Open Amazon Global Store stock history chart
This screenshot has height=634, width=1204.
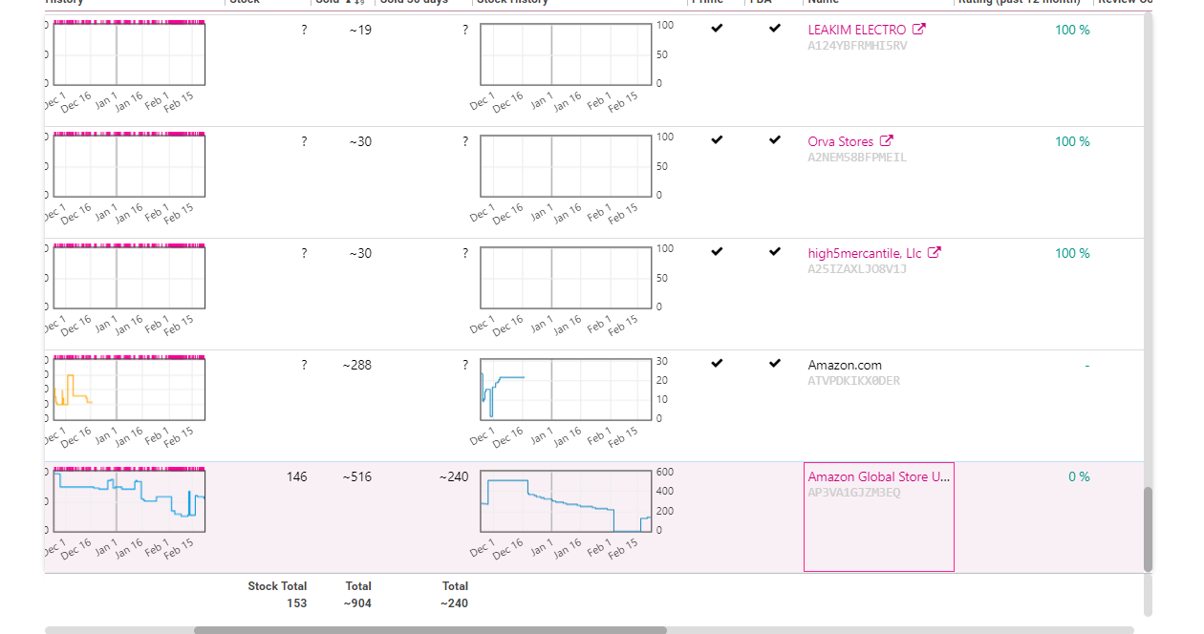click(566, 501)
